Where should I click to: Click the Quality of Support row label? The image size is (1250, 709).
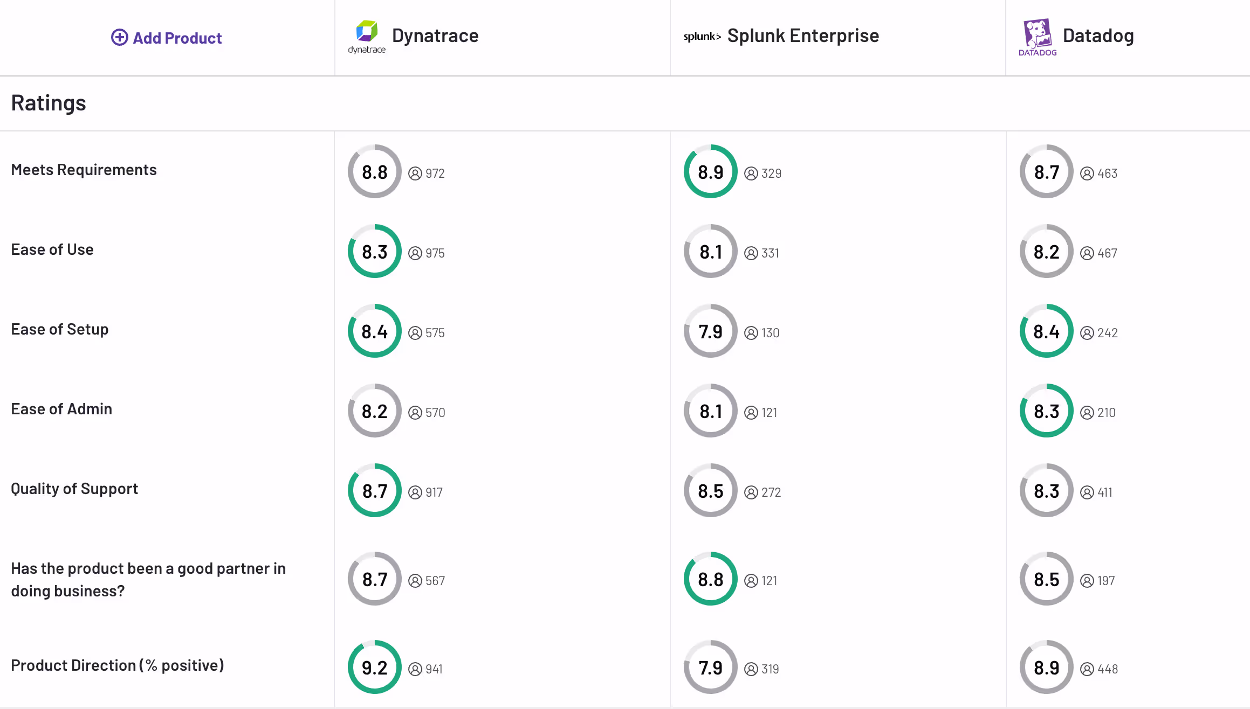pos(74,489)
